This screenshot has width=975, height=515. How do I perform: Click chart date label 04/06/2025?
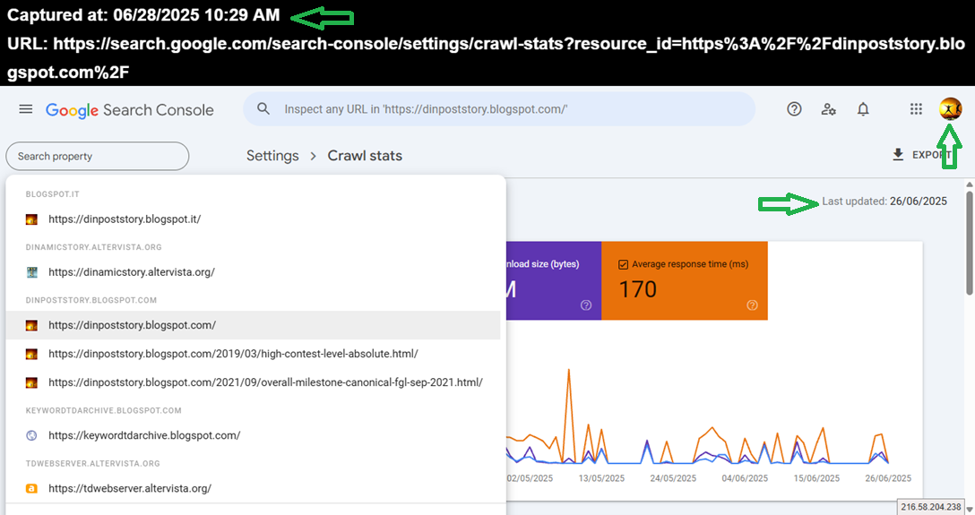click(745, 478)
